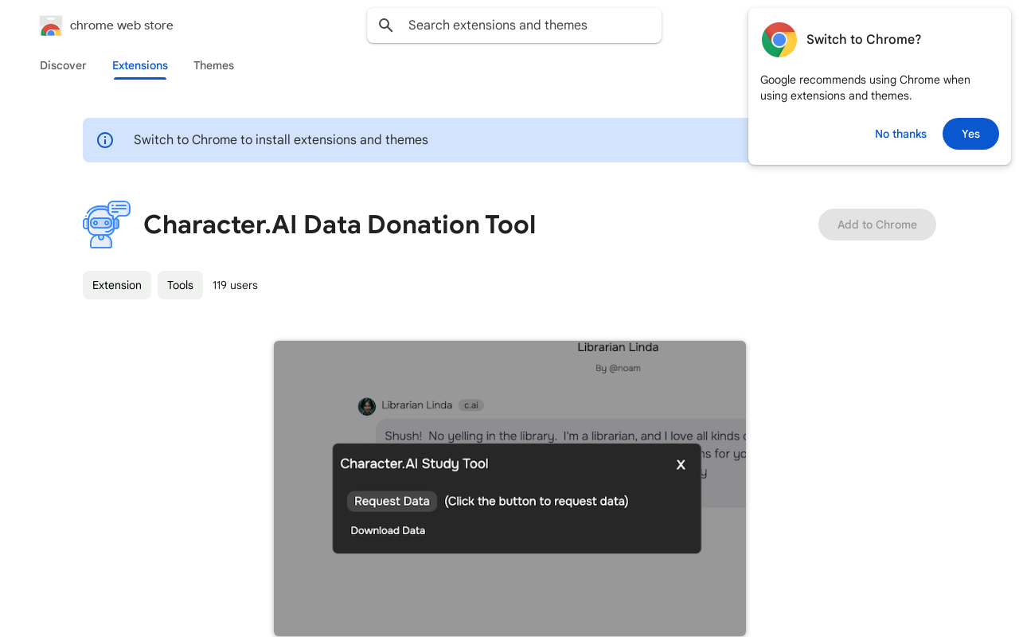Click the Chrome Web Store rainbow logo
This screenshot has width=1019, height=637.
coord(51,25)
